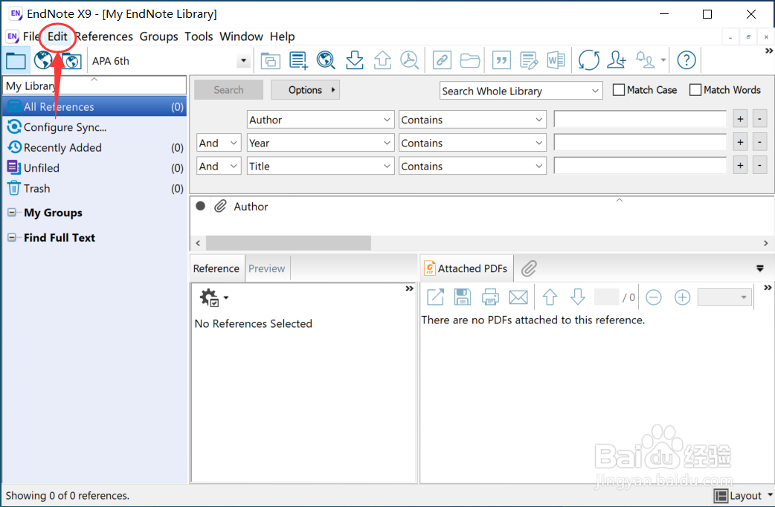
Task: Open the Title field dropdown
Action: pos(321,166)
